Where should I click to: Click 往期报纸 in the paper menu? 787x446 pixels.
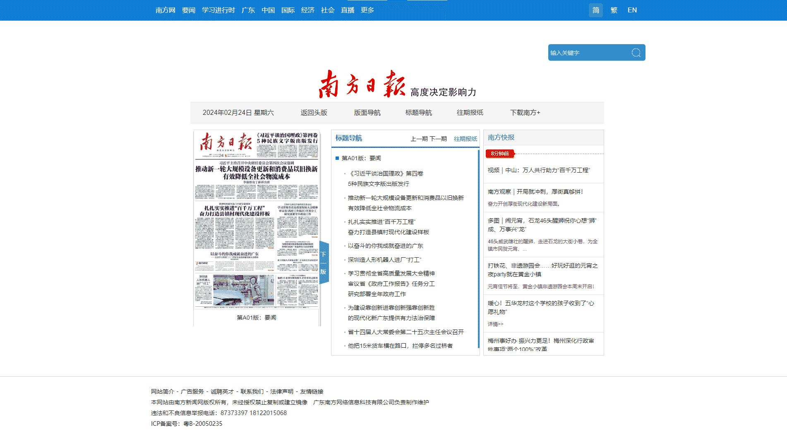(x=470, y=112)
